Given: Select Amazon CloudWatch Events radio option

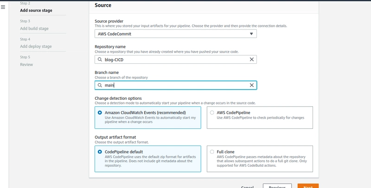Looking at the screenshot, I should tap(100, 112).
